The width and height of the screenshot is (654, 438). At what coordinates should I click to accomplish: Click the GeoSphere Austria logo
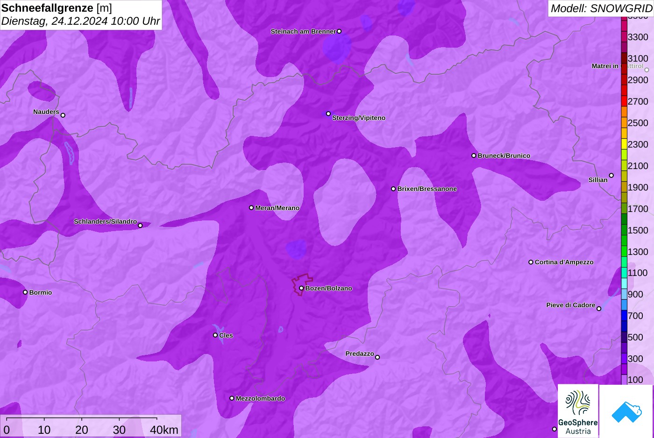coord(578,411)
